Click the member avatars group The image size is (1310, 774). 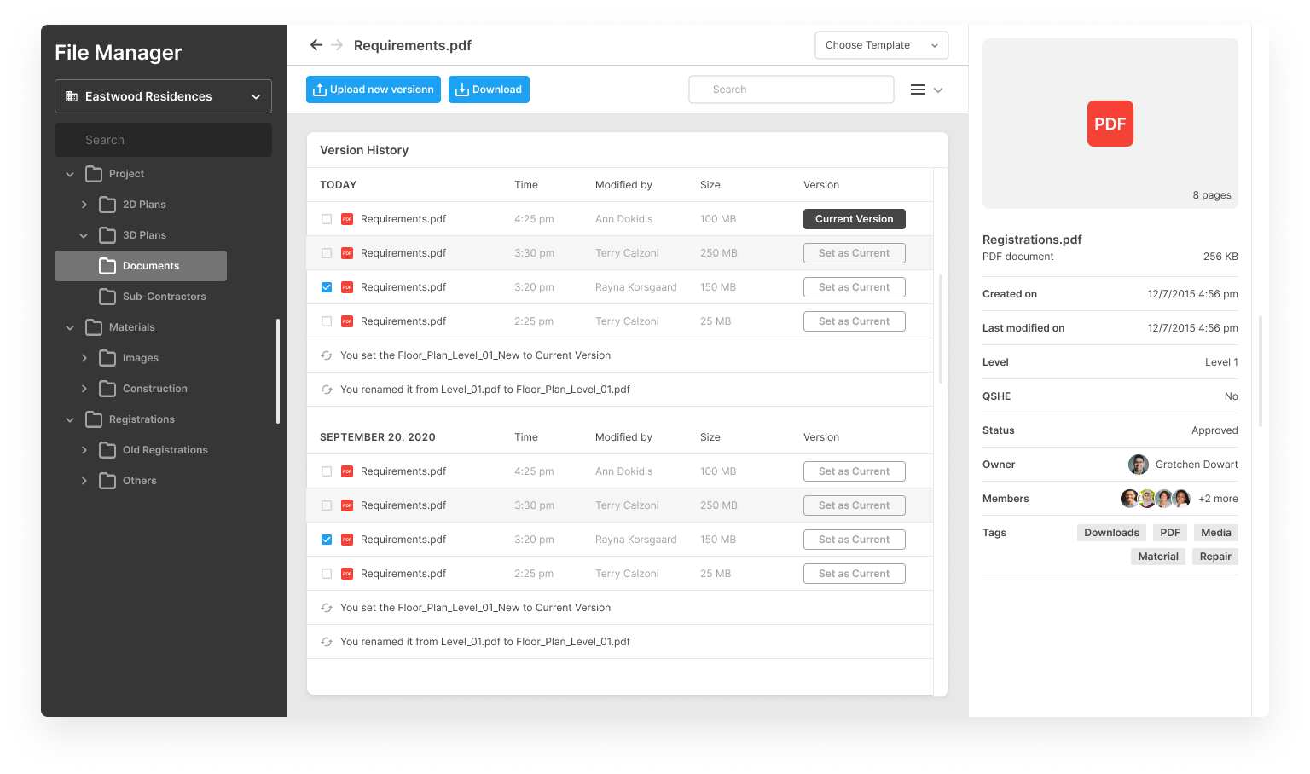coord(1155,499)
